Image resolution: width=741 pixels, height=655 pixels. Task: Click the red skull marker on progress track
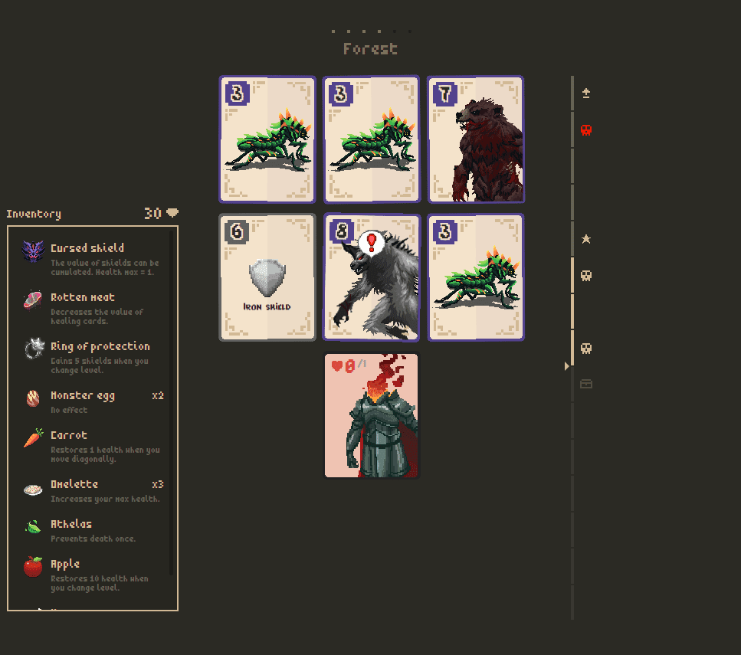tap(586, 130)
